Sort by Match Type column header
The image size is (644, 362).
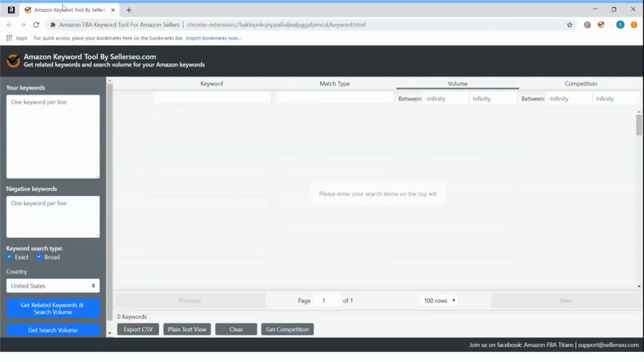click(x=335, y=83)
